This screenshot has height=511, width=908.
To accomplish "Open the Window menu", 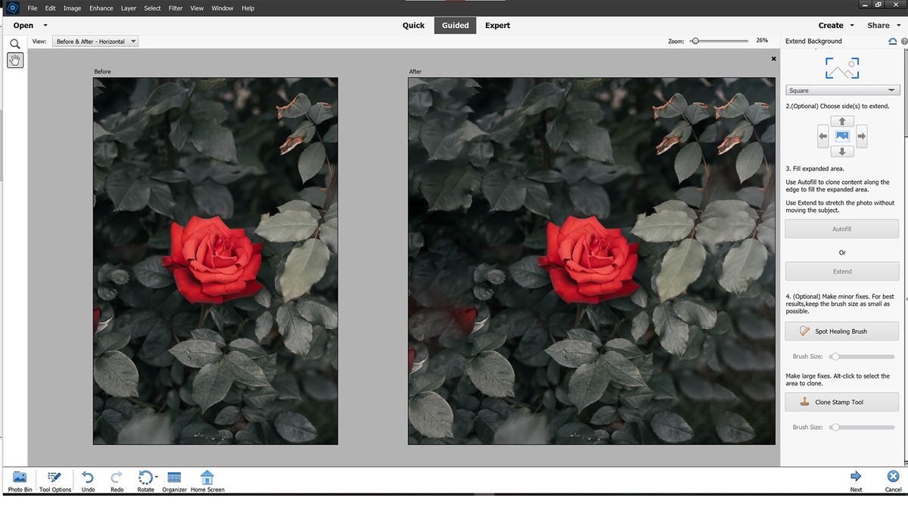I will coord(222,8).
